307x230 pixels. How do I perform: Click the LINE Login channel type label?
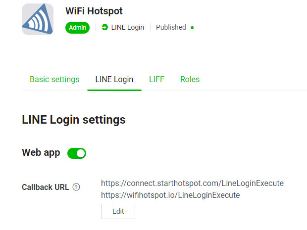coord(127,27)
